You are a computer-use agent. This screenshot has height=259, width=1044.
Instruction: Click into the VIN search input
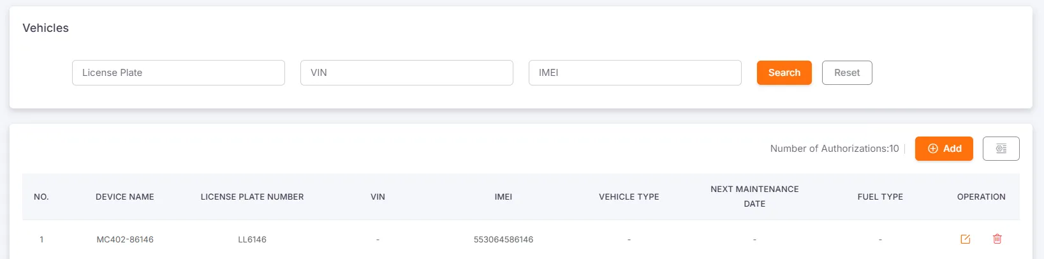coord(406,73)
